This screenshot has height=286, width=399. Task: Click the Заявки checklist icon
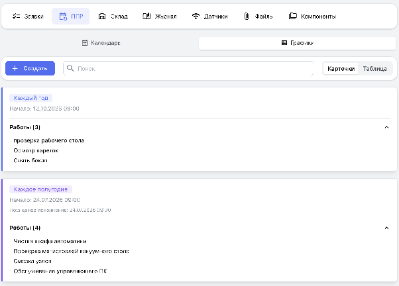pos(17,17)
